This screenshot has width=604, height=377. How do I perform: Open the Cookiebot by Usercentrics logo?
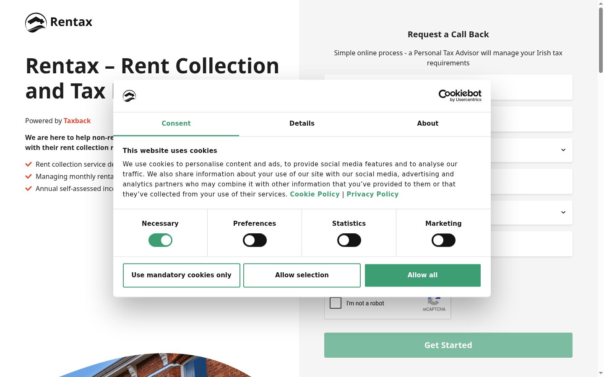coord(460,96)
